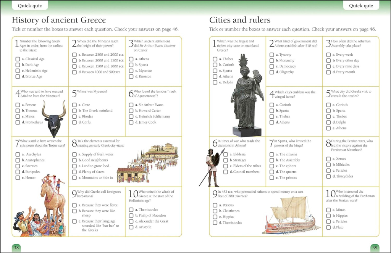The width and height of the screenshot is (391, 253).
Task: Tick the "Euripedes" checkbox
Action: click(x=18, y=172)
